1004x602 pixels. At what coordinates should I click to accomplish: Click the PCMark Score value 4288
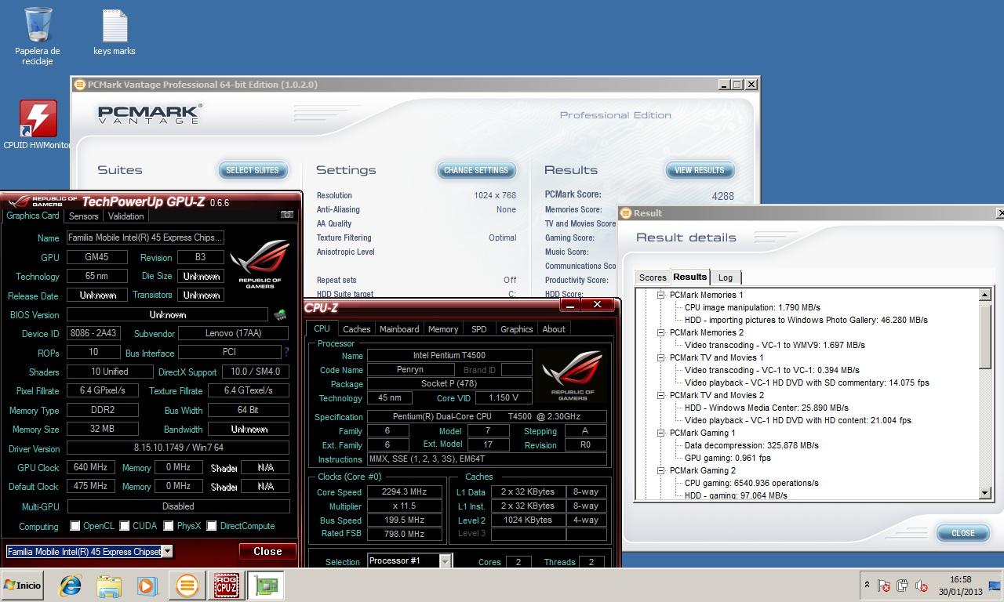(722, 196)
